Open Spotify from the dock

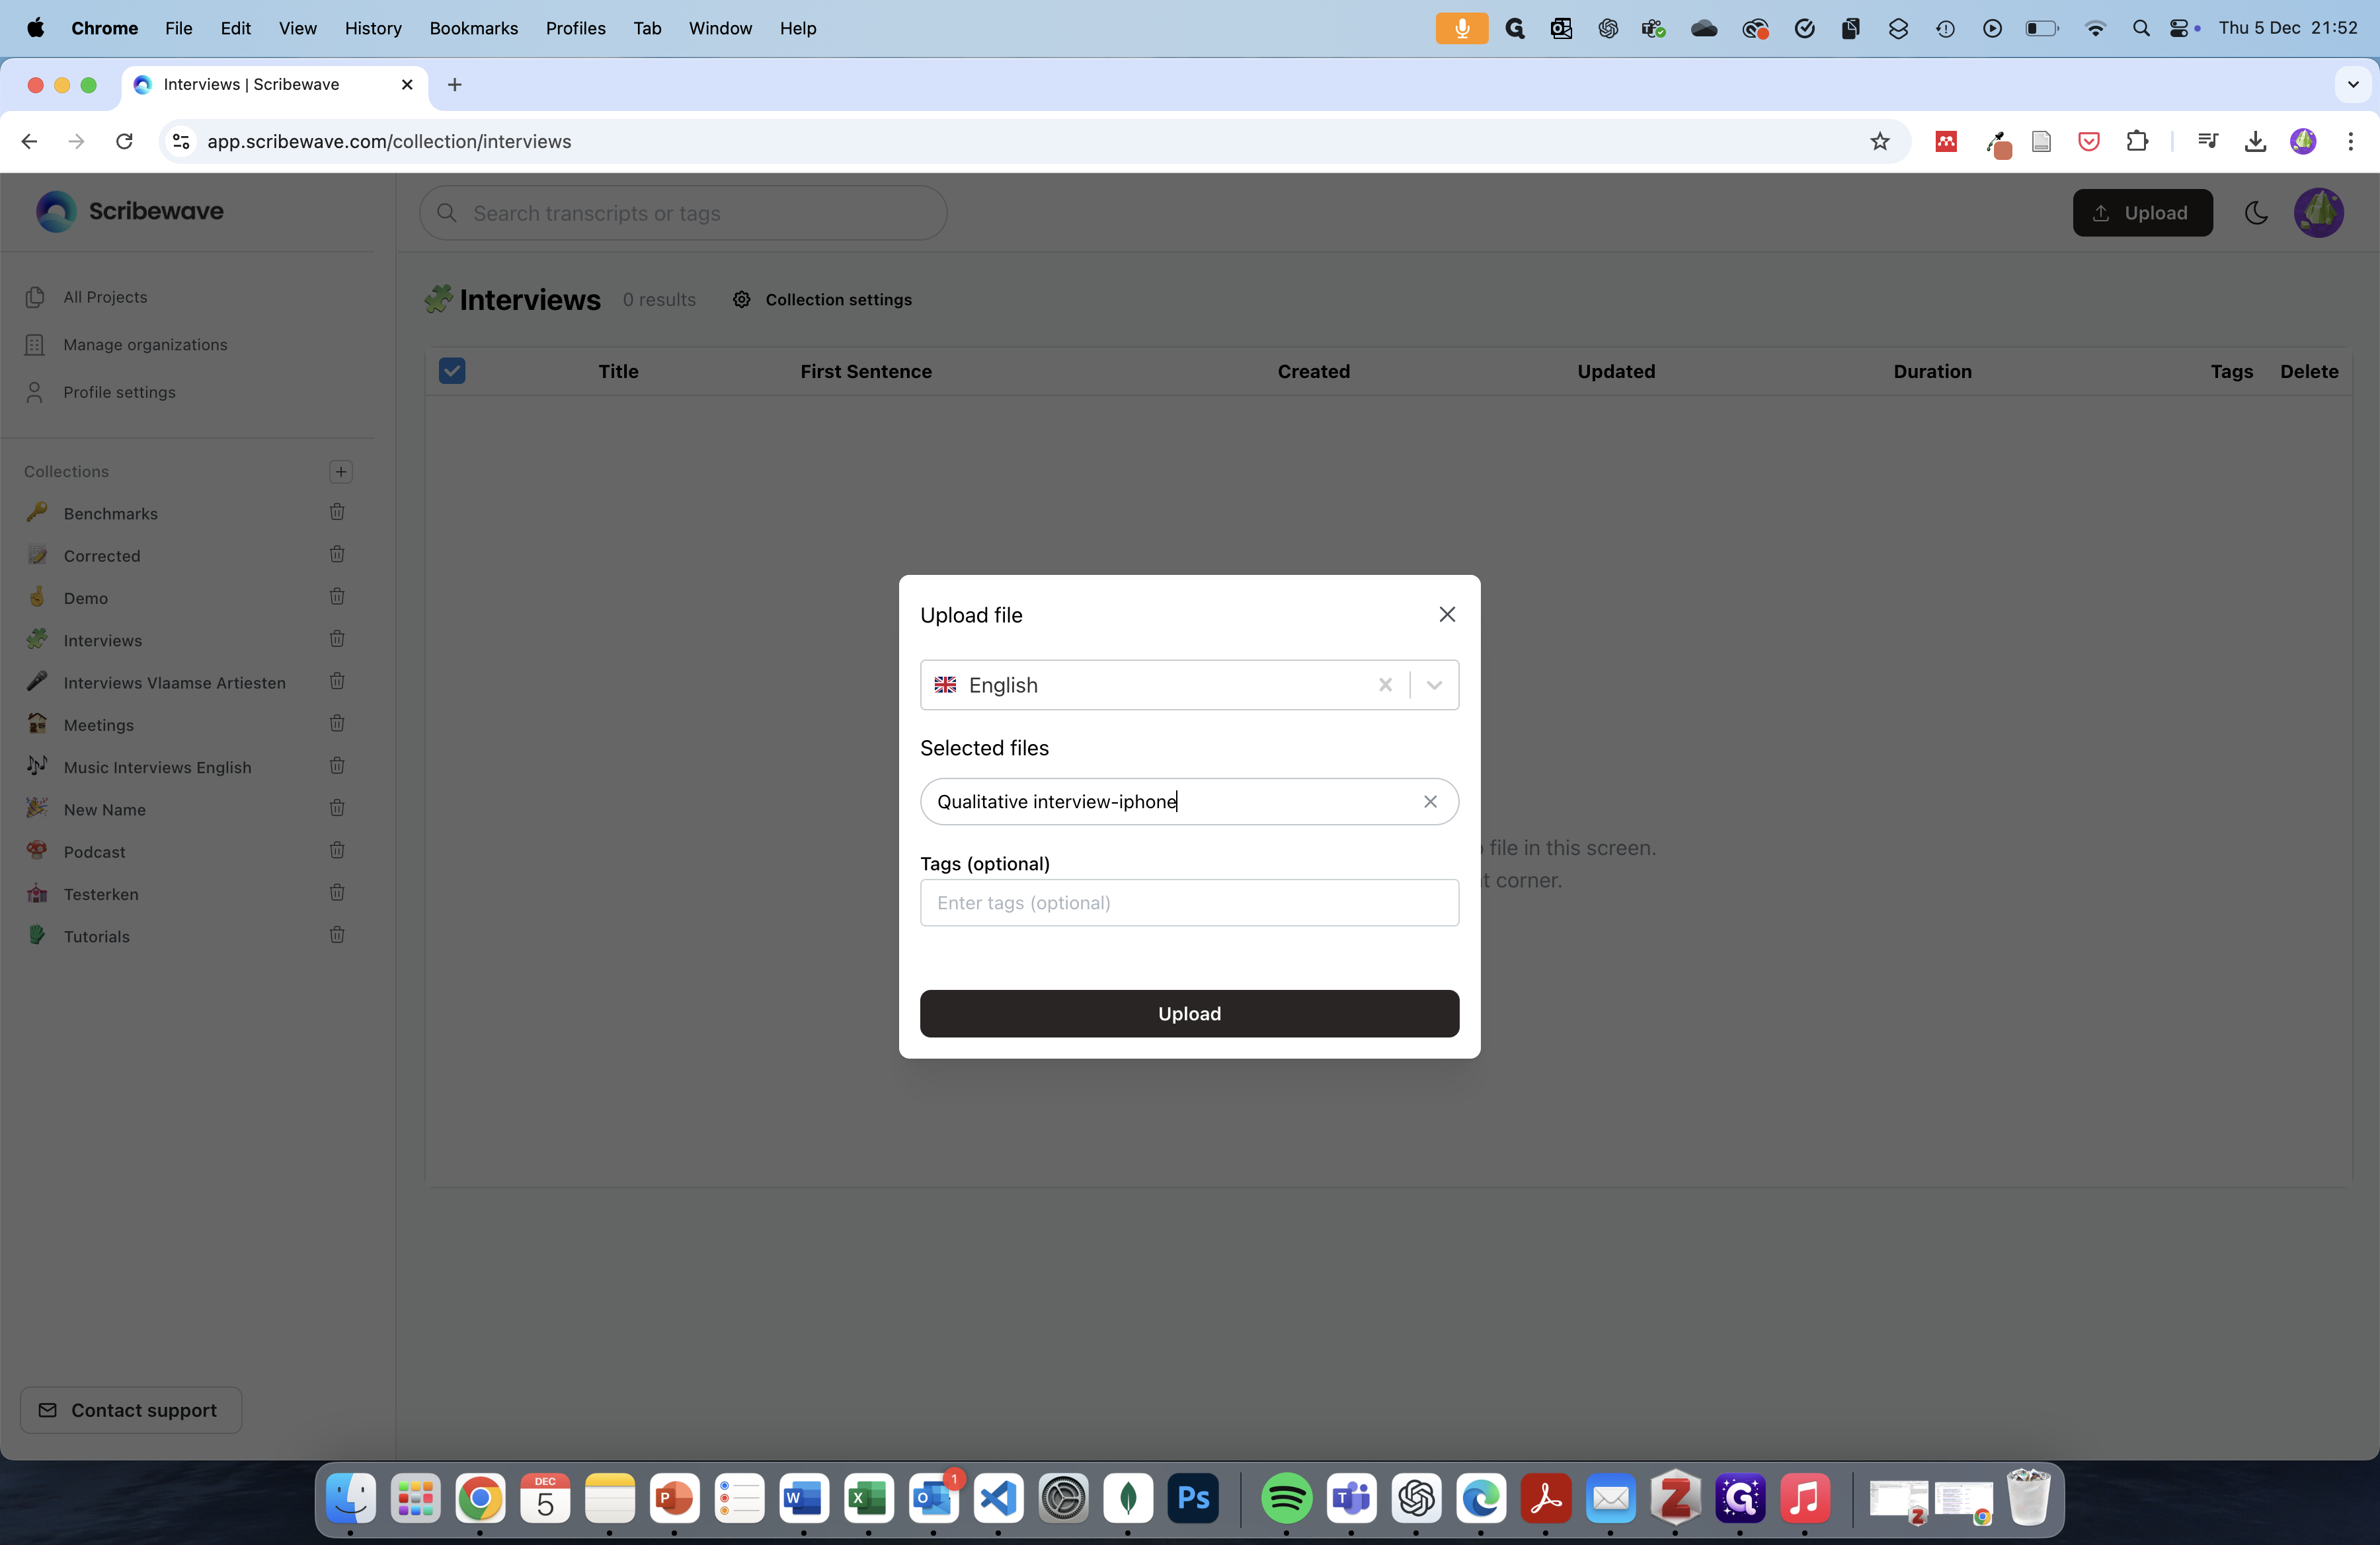1286,1497
